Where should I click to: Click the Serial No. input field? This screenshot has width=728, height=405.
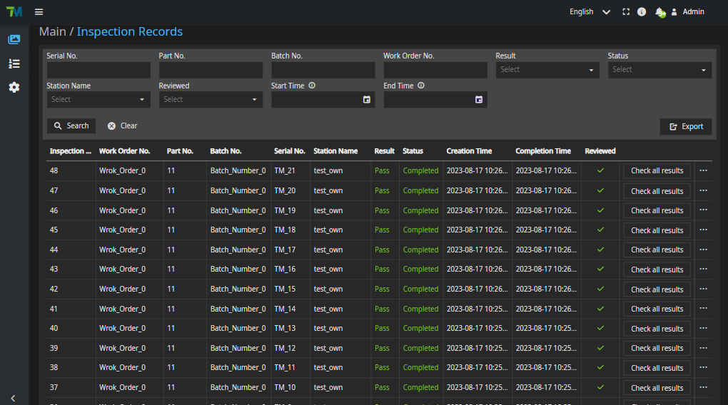point(98,70)
